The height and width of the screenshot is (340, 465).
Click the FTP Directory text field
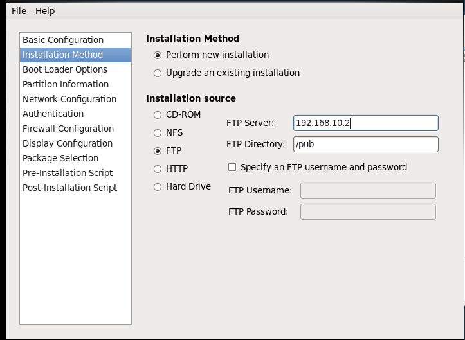[366, 145]
